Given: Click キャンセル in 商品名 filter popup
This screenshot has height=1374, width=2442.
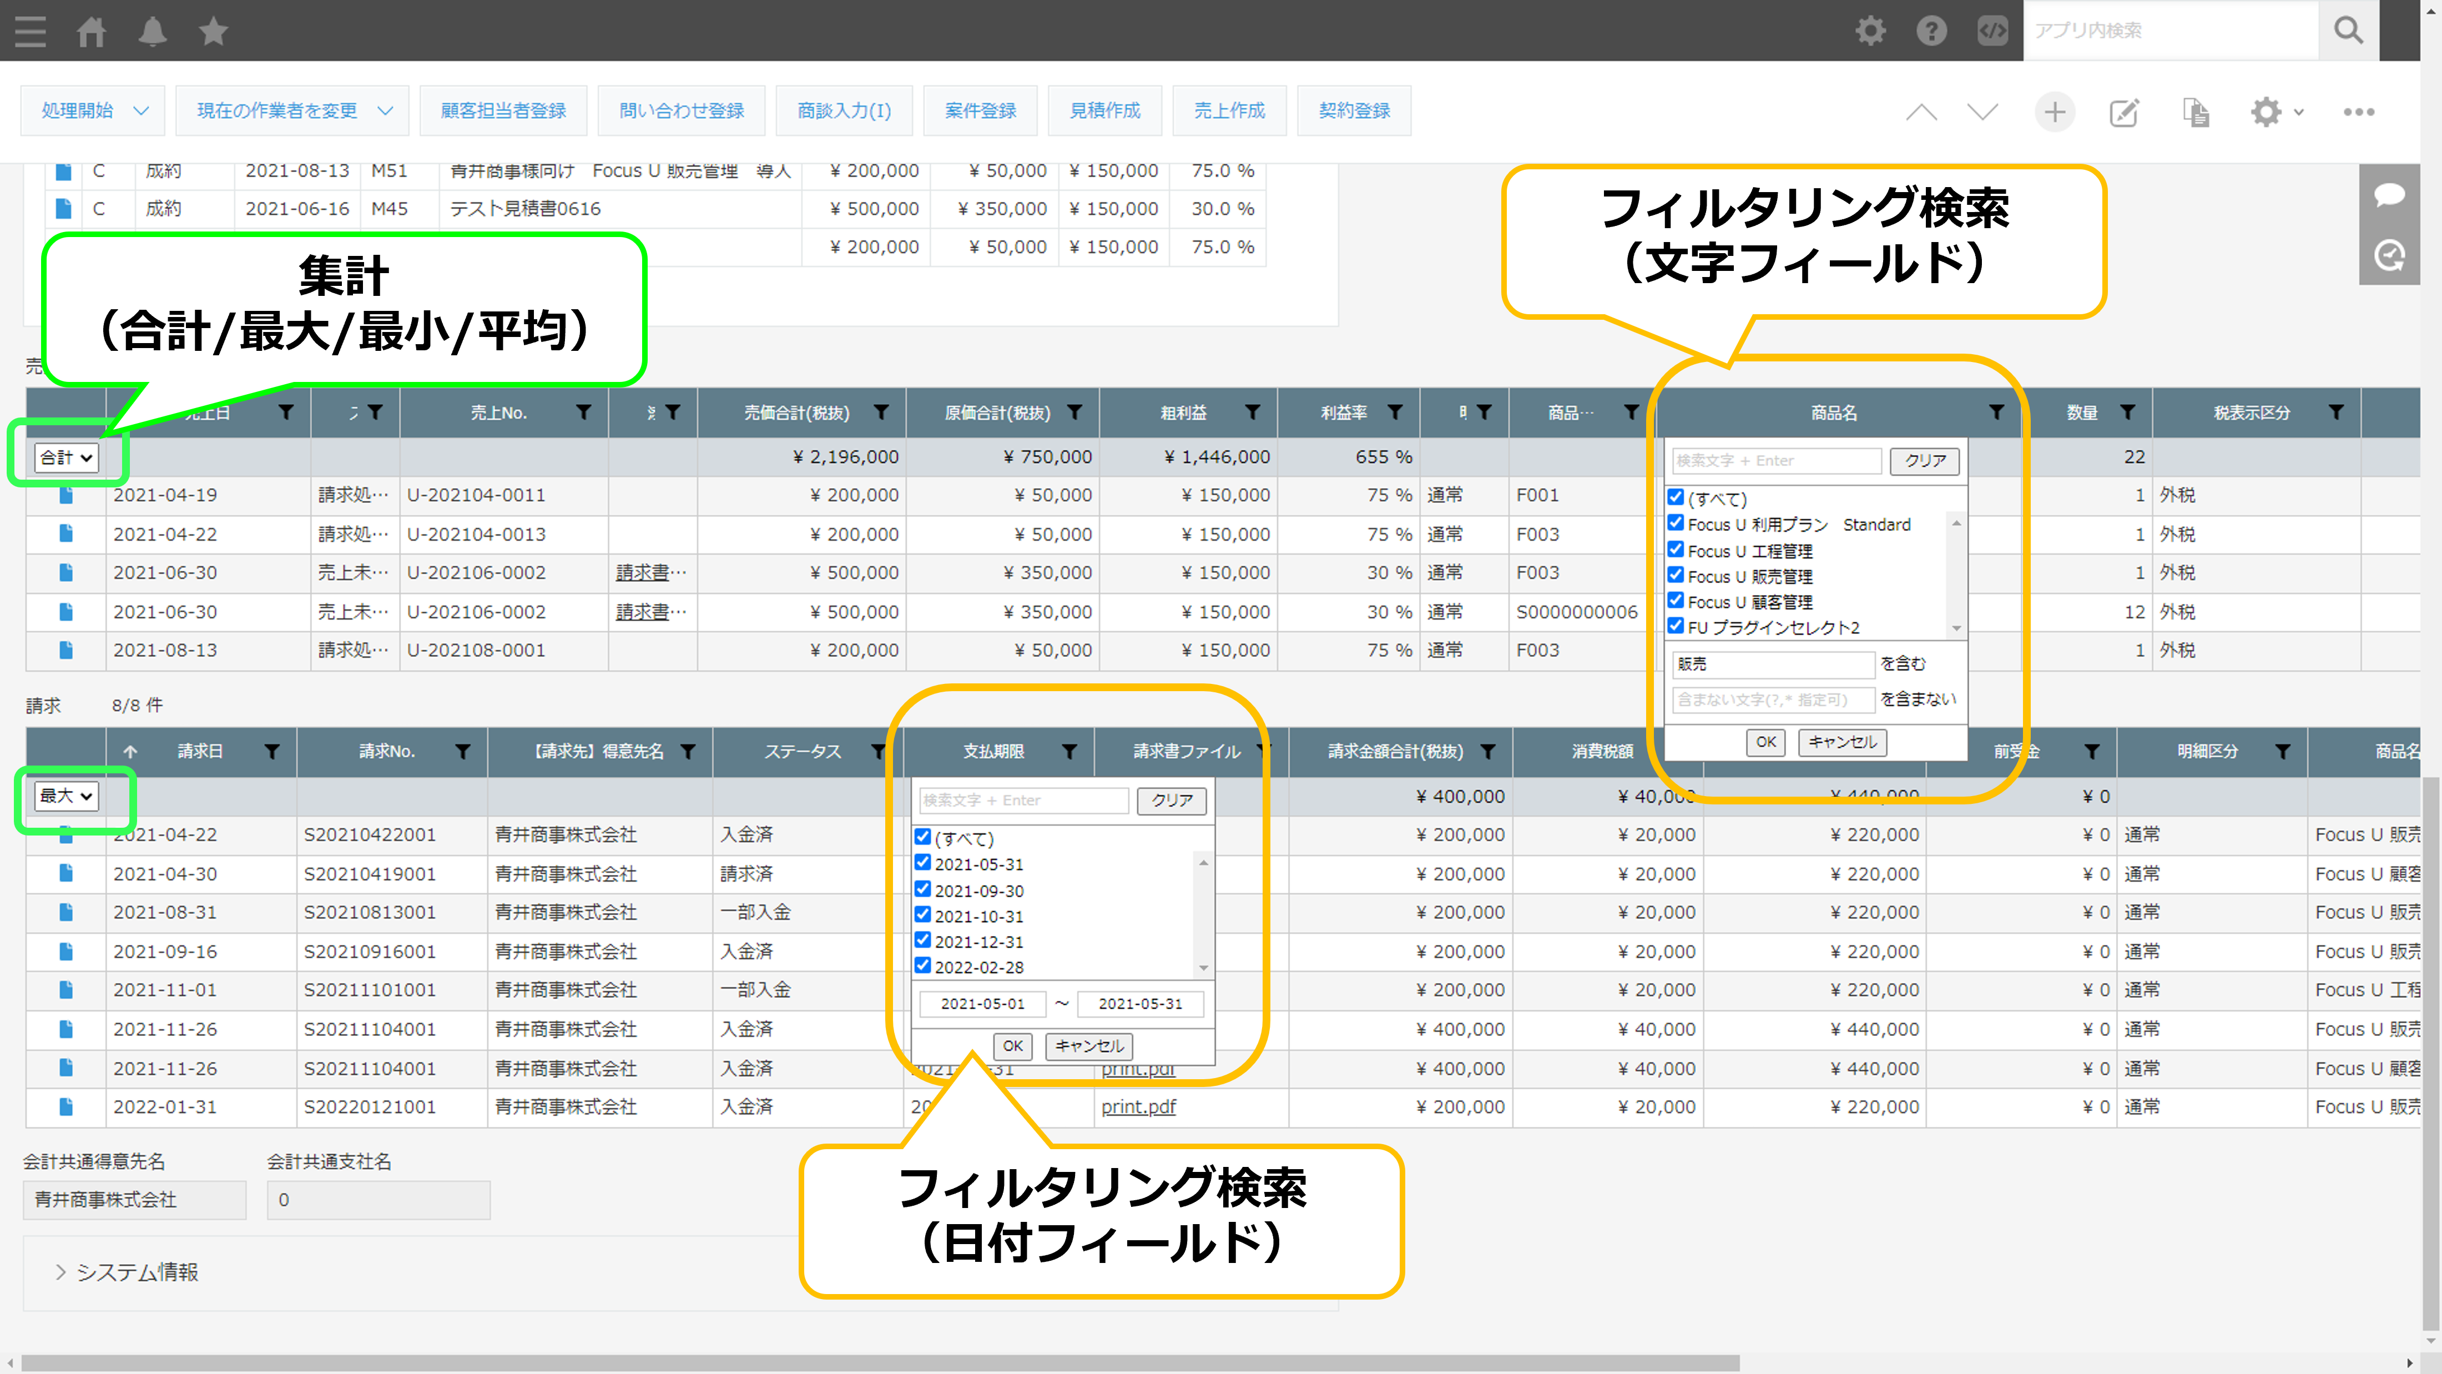Looking at the screenshot, I should (x=1842, y=742).
